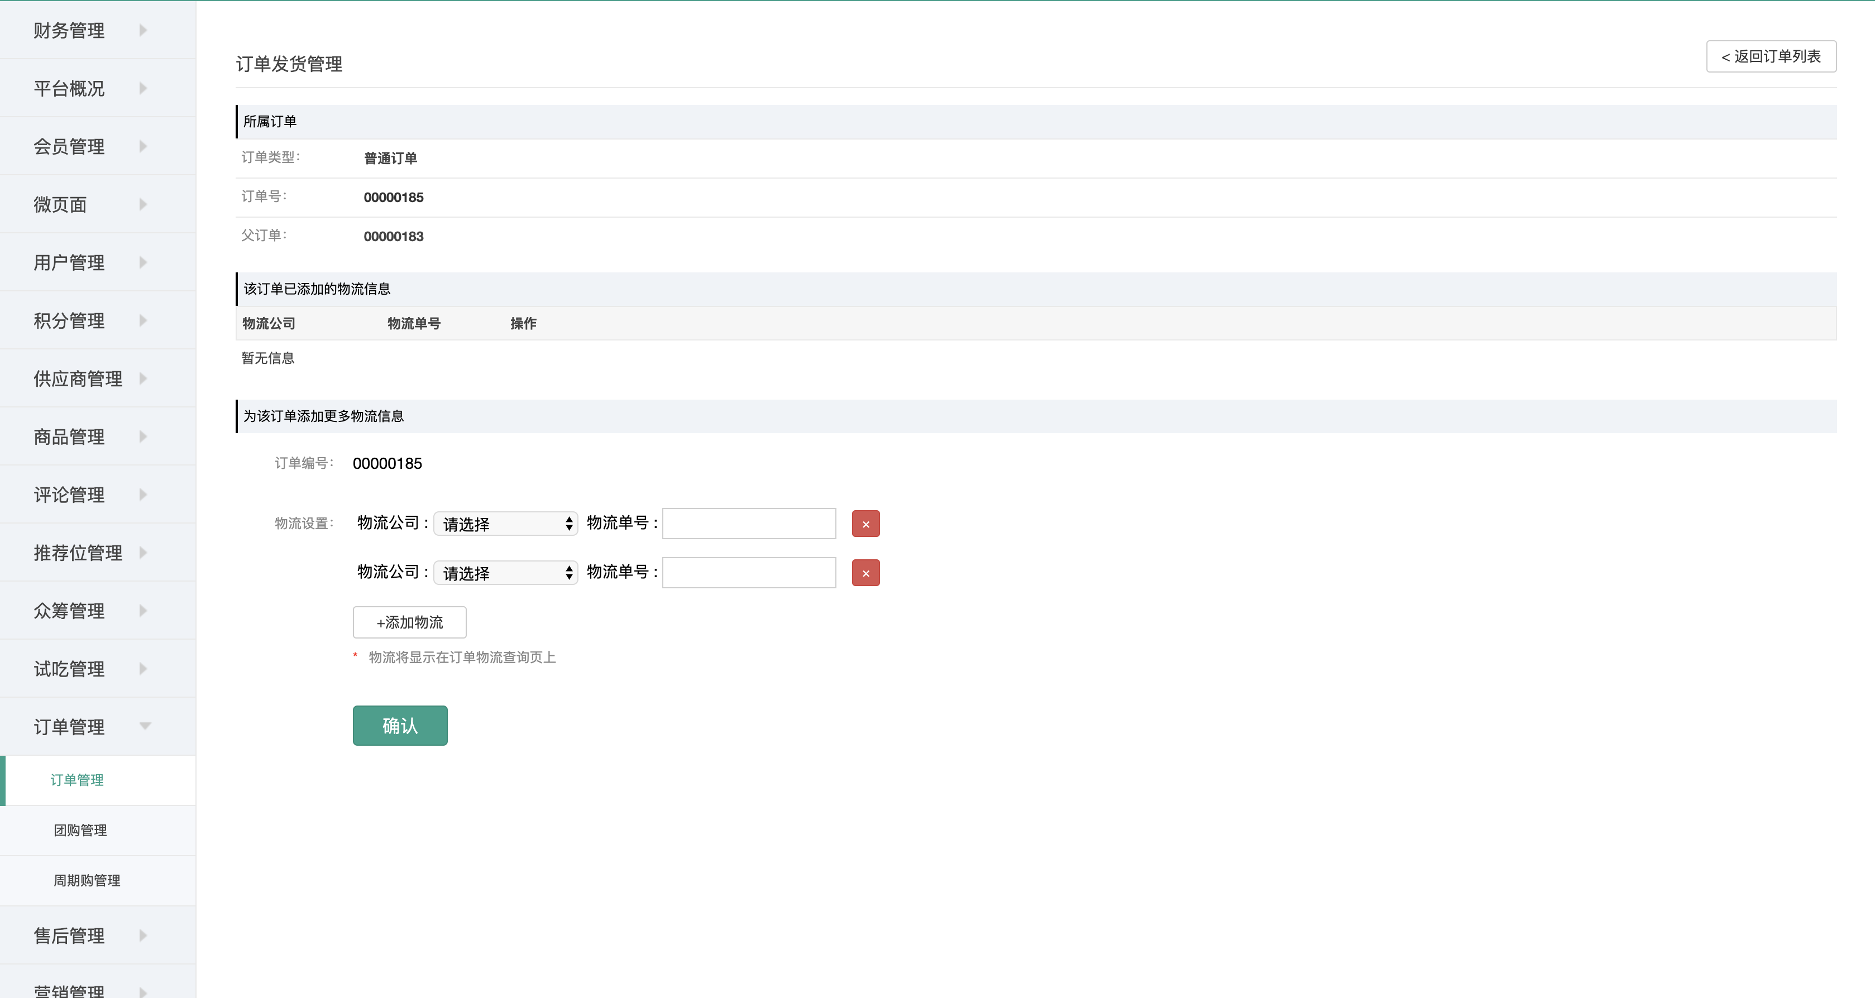Click order number 00000185 in 订单号 row
The width and height of the screenshot is (1875, 998).
394,198
